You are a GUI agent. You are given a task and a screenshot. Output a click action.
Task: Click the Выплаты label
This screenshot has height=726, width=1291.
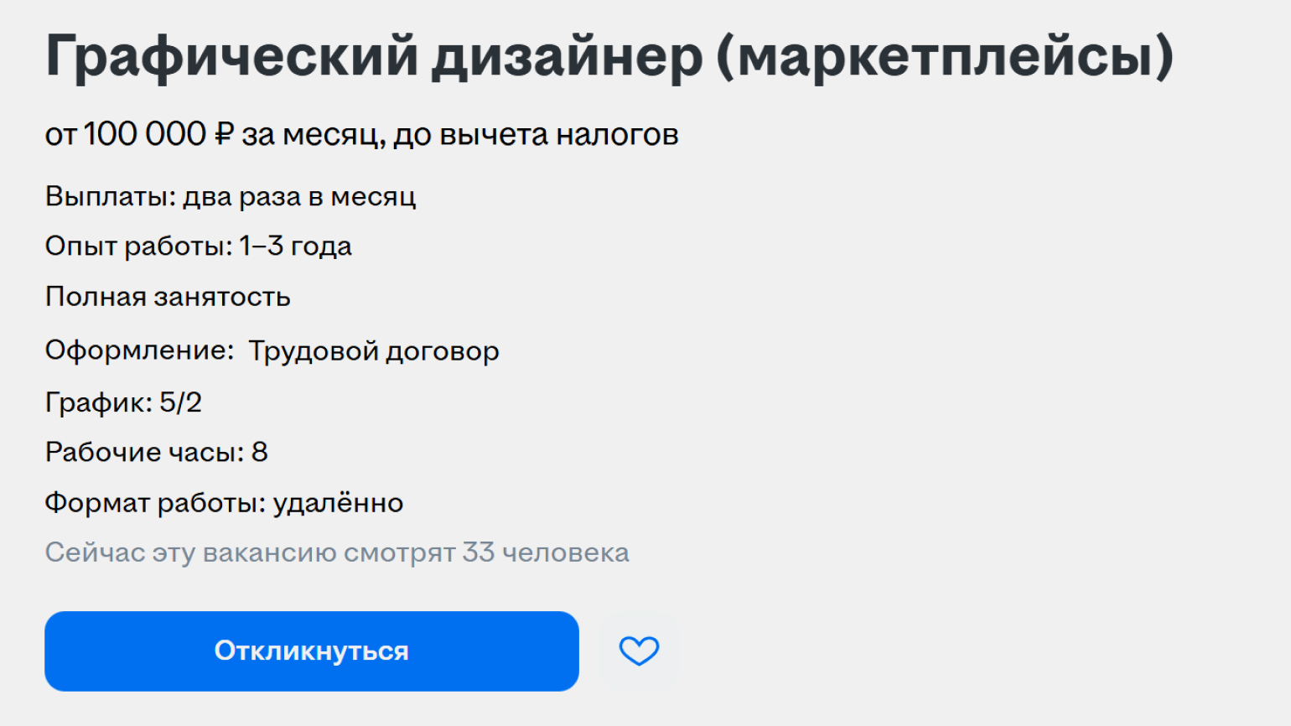point(110,196)
